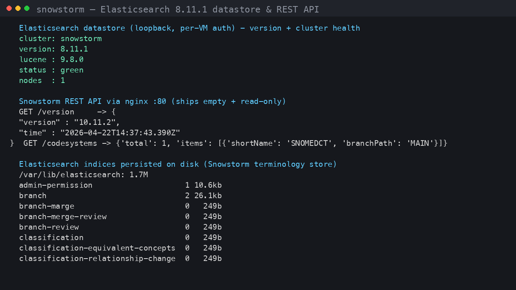Click the 'branch-review' index name

click(x=49, y=227)
